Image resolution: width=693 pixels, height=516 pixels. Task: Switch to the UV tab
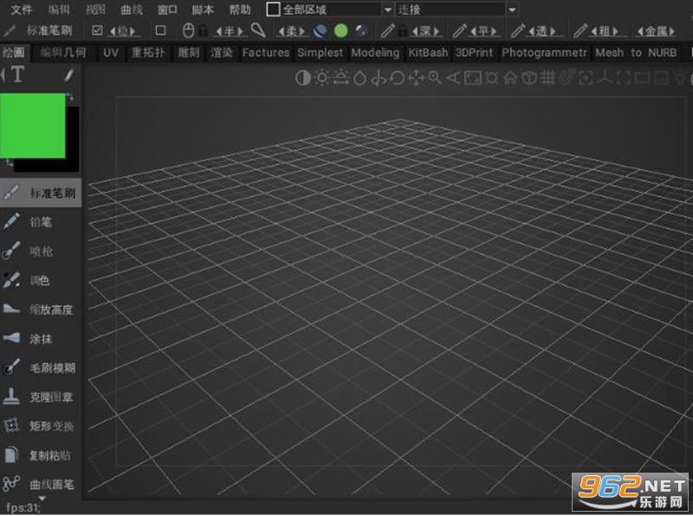pos(111,53)
